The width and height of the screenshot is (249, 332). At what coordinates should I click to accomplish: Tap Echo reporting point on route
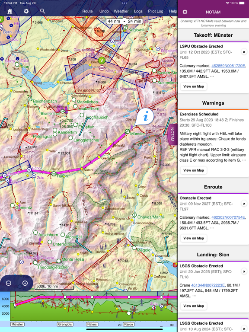pos(29,170)
